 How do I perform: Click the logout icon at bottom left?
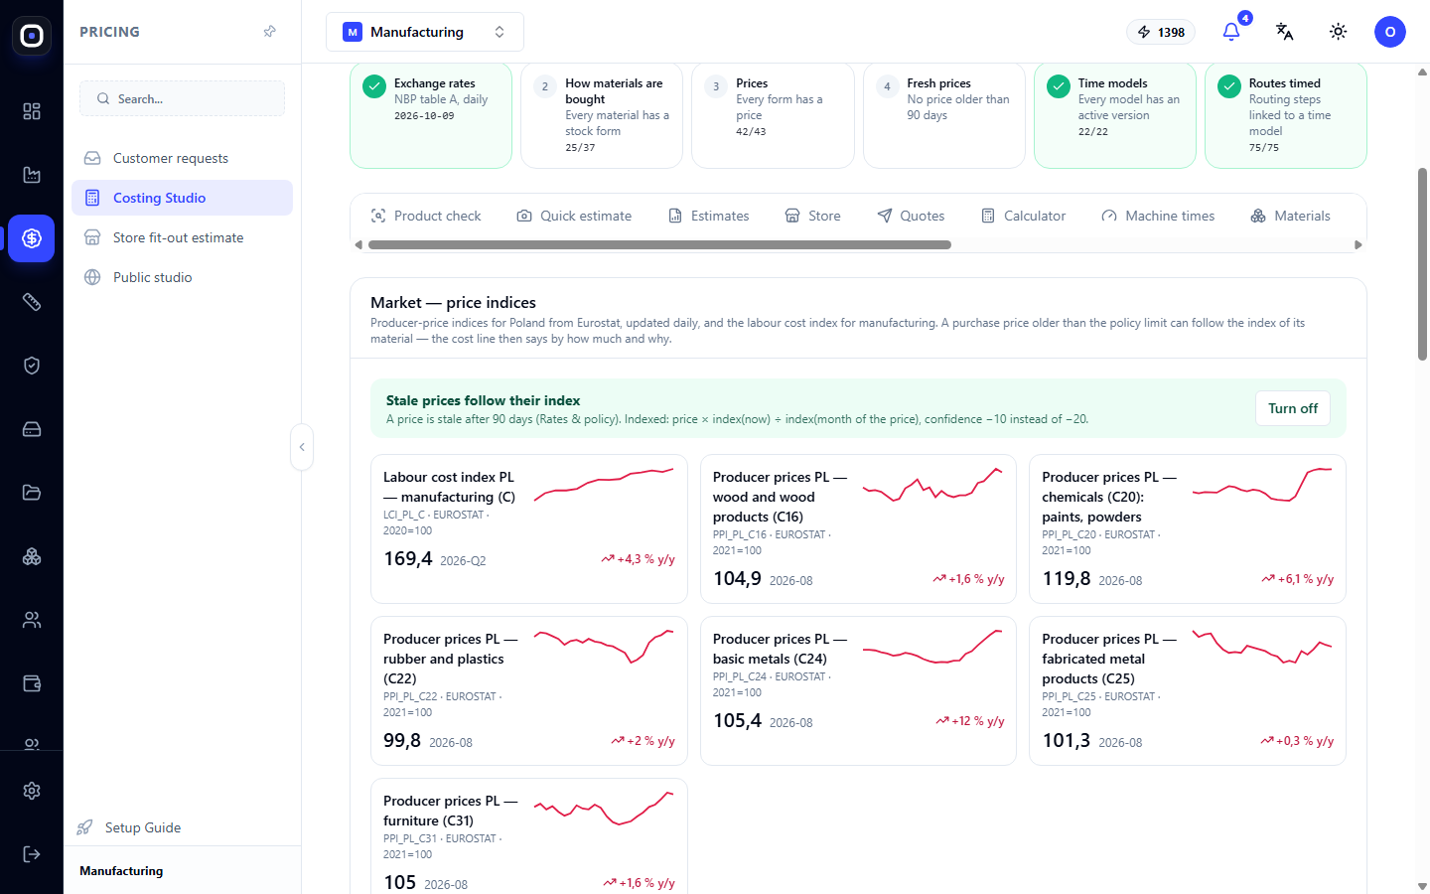click(32, 854)
